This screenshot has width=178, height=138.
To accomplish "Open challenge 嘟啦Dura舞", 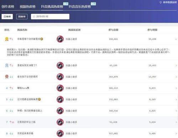I will point(23,88).
